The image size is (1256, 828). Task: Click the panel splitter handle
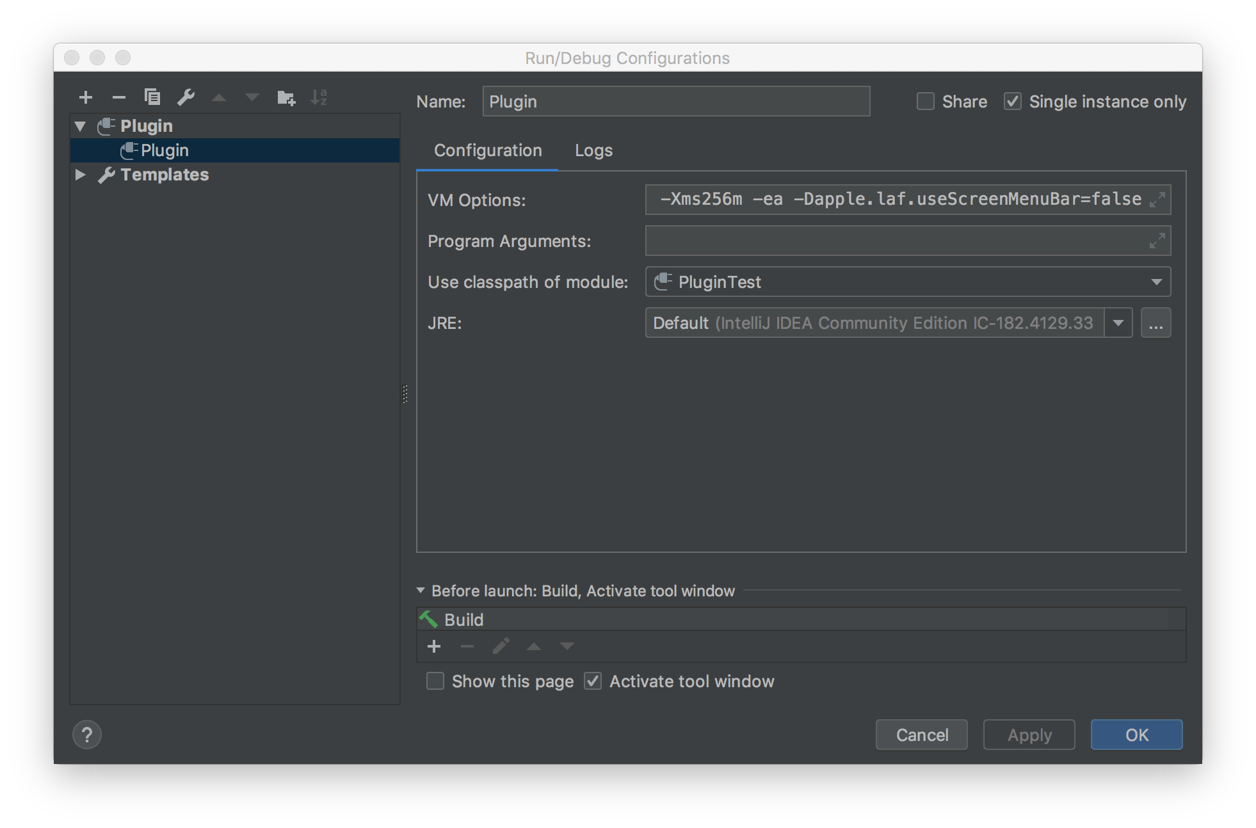tap(405, 394)
